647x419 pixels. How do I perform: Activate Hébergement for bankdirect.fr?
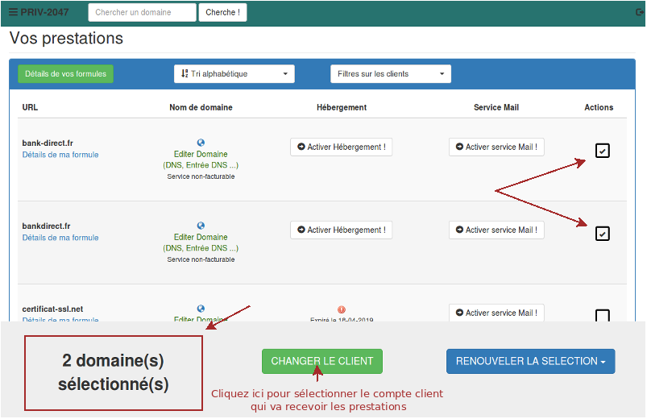(x=342, y=230)
